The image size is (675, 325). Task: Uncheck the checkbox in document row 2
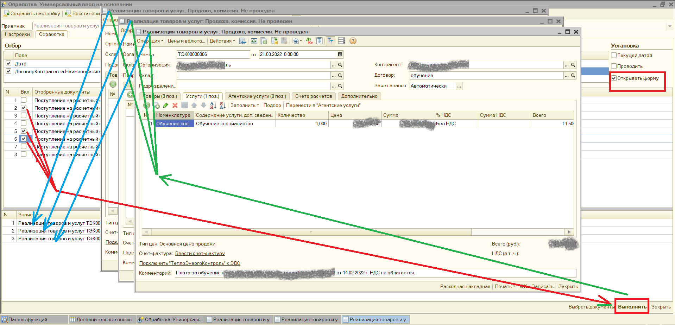click(x=24, y=108)
